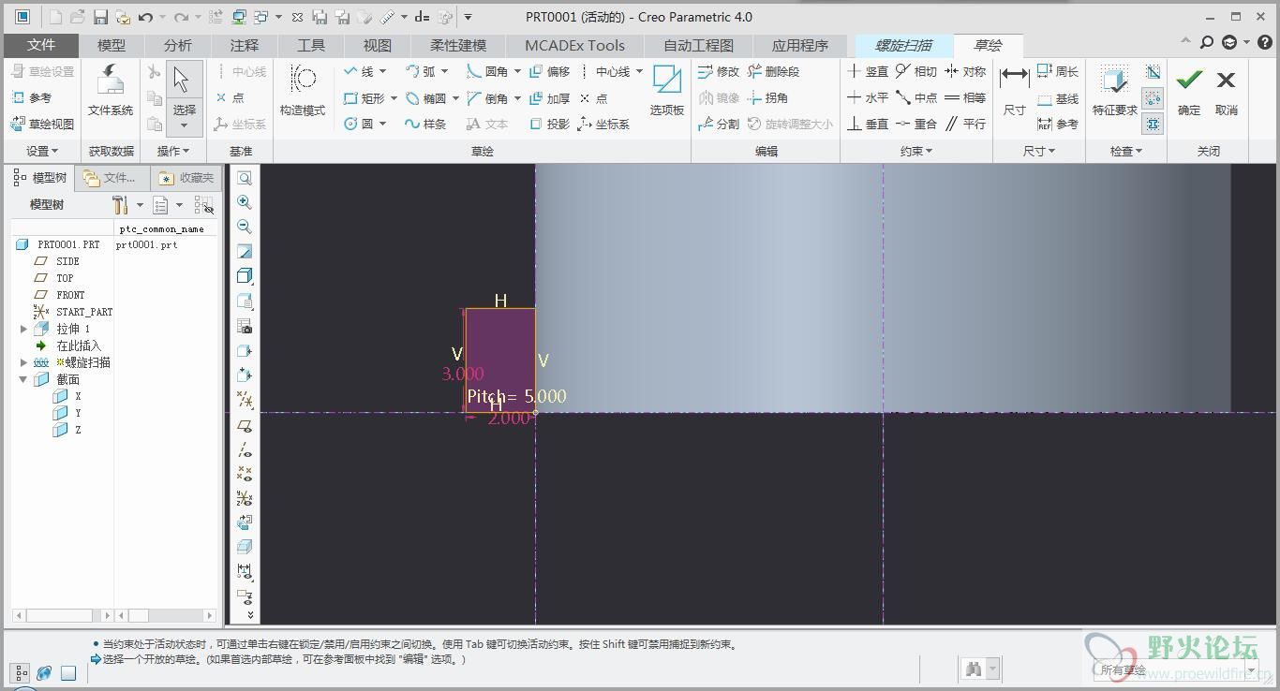Viewport: 1280px width, 691px height.
Task: Expand the 拉伸 1 tree node
Action: 23,329
